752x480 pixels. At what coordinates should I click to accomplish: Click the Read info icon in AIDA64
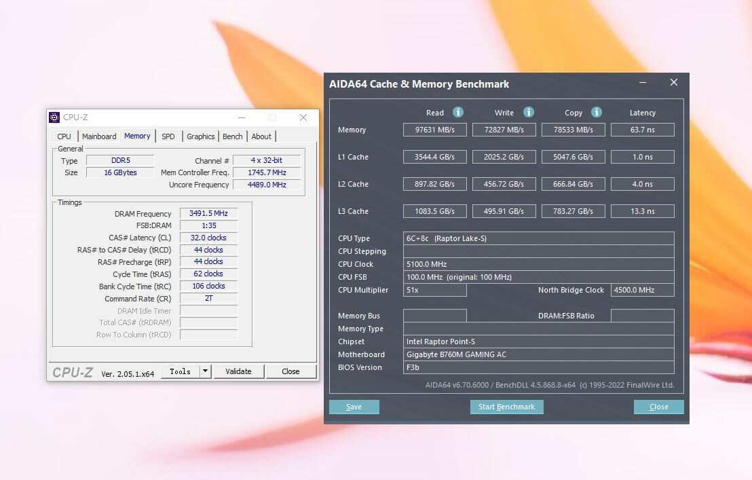pyautogui.click(x=458, y=112)
